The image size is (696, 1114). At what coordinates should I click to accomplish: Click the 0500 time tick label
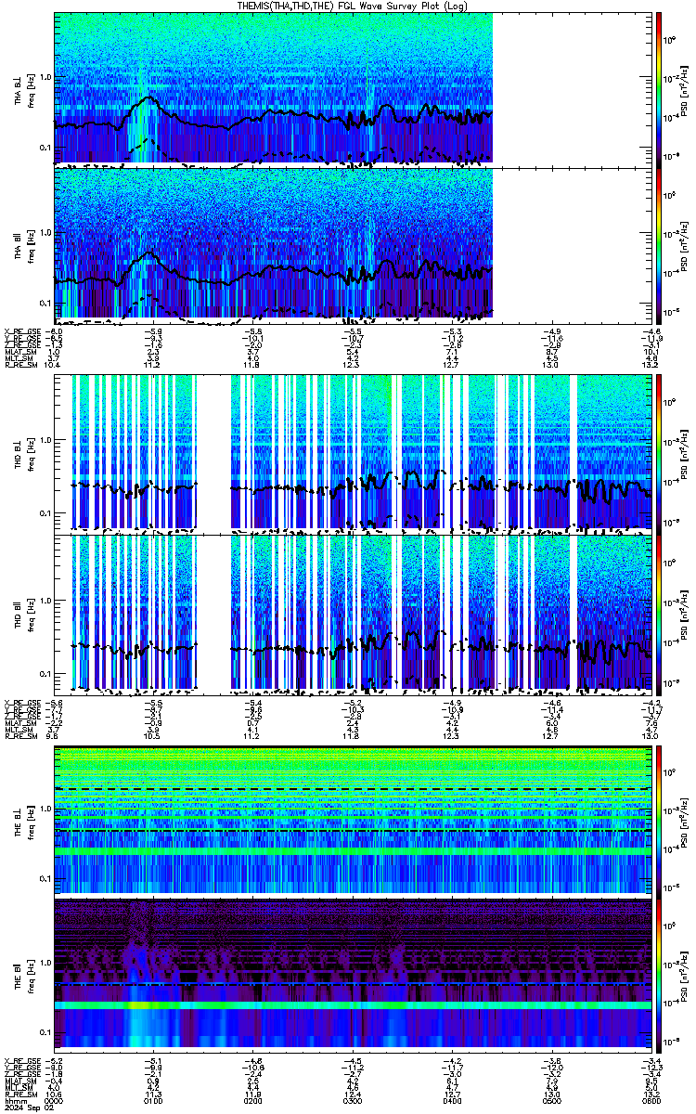click(551, 1101)
